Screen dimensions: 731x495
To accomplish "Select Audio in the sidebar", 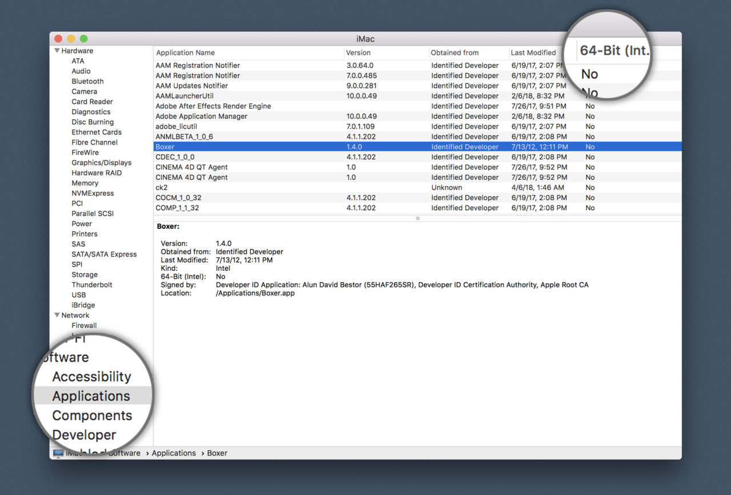I will point(81,71).
